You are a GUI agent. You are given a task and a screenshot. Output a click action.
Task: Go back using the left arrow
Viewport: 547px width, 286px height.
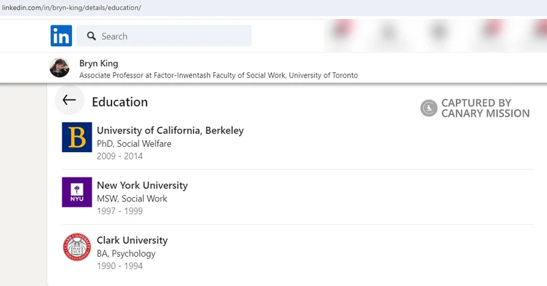pos(69,101)
